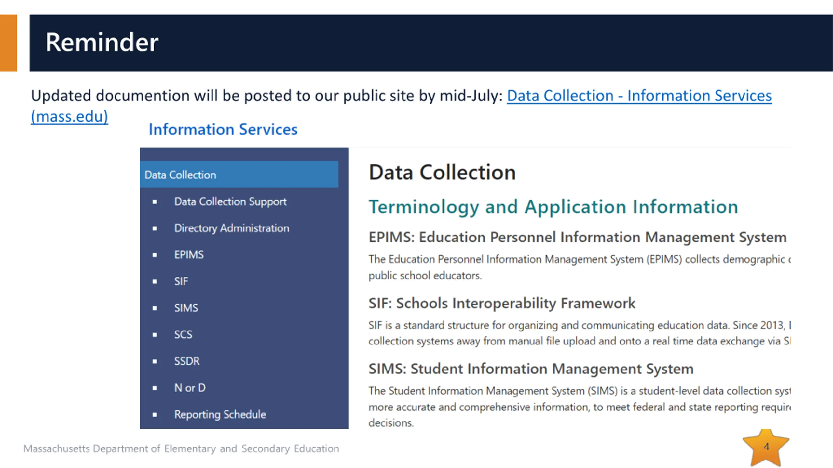Select N or D sidebar item
The width and height of the screenshot is (833, 468).
190,388
